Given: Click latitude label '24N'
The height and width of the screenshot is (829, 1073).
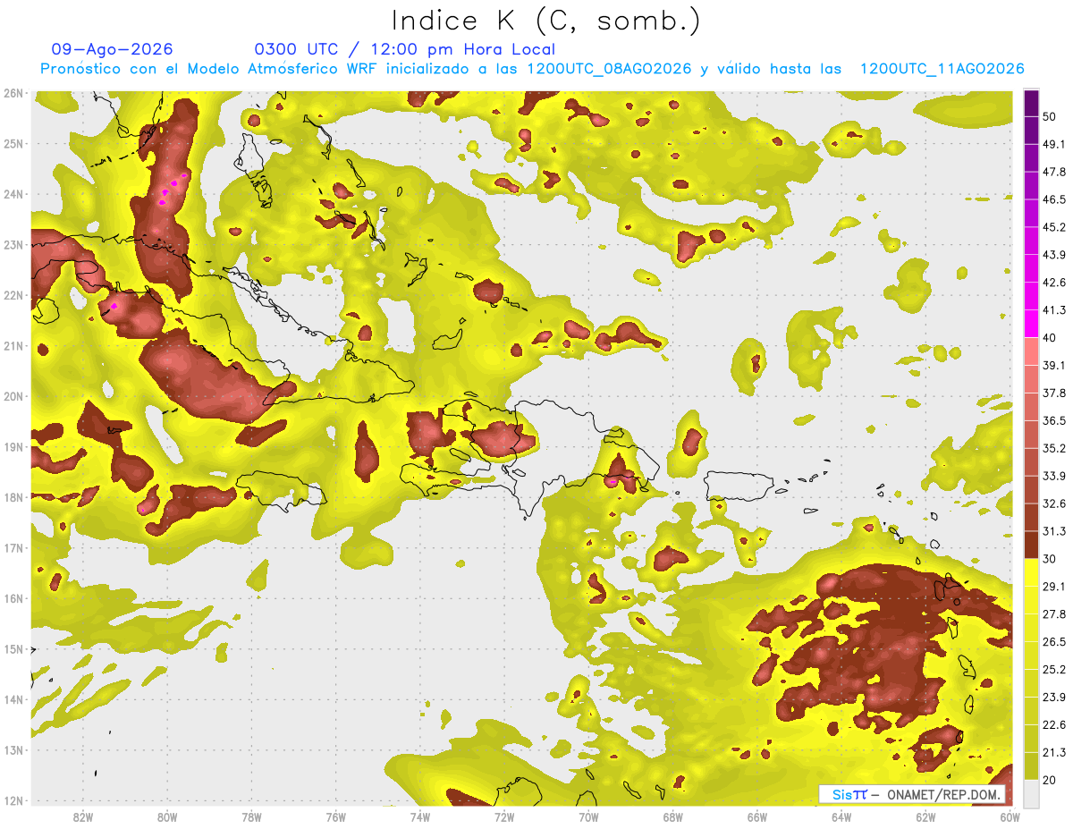Looking at the screenshot, I should (13, 194).
